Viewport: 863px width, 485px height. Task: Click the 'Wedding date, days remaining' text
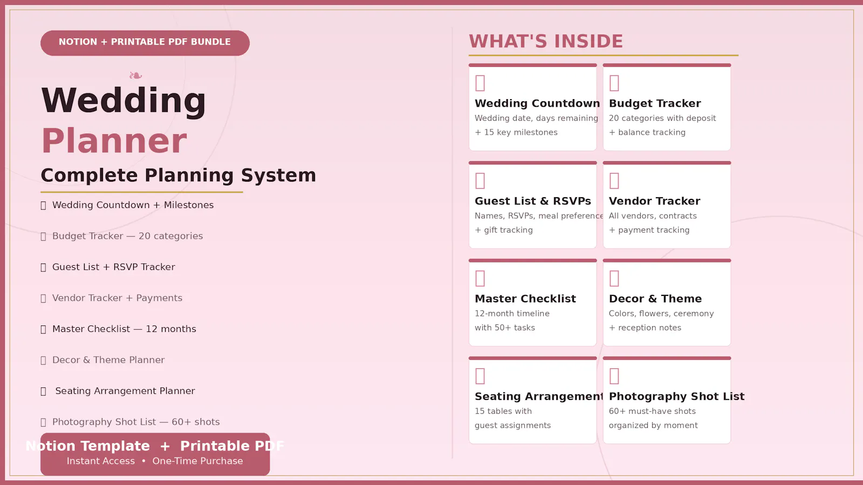pos(536,118)
